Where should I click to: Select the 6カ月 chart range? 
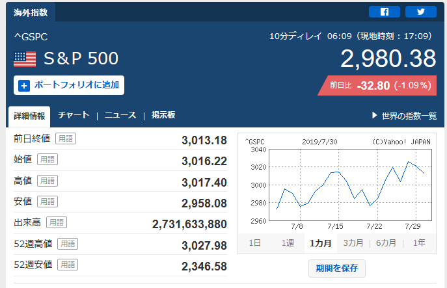pyautogui.click(x=386, y=243)
